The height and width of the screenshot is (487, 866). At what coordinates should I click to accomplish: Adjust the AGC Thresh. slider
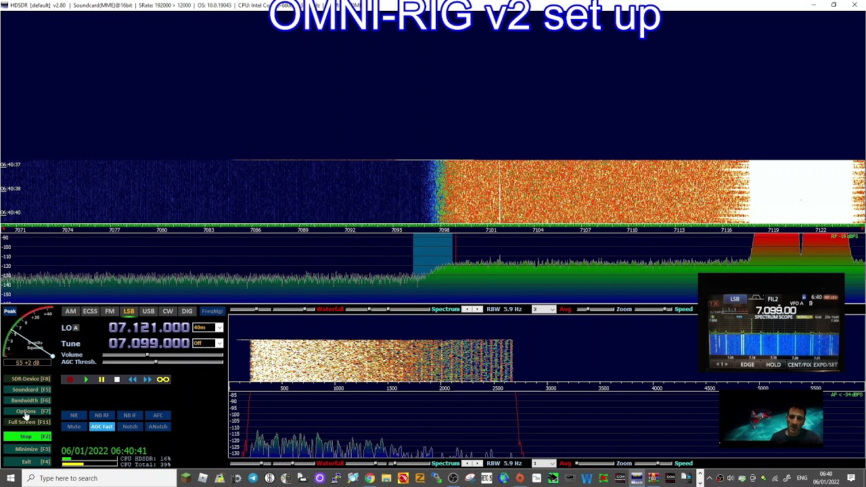click(x=162, y=362)
